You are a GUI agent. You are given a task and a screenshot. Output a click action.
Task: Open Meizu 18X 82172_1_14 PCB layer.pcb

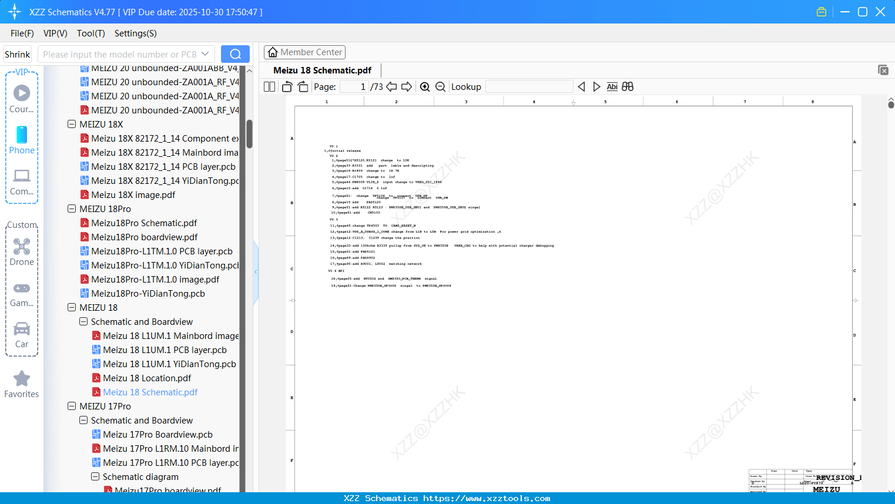[157, 167]
